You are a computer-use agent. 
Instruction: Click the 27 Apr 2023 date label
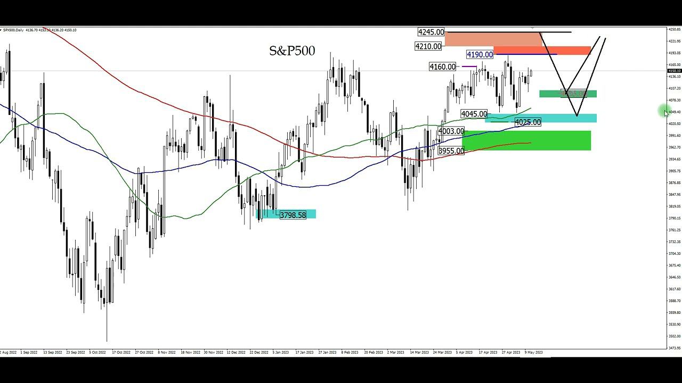pyautogui.click(x=510, y=352)
